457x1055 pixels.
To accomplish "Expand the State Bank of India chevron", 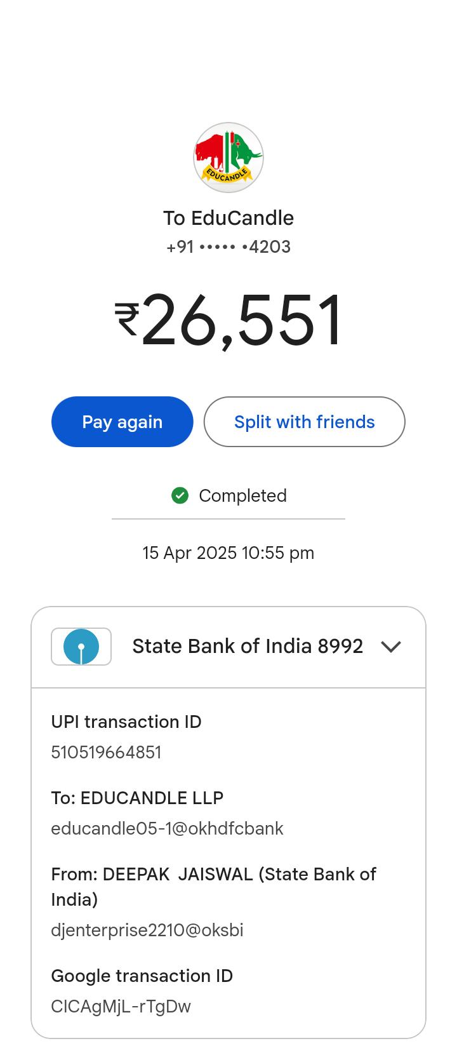I will click(391, 647).
